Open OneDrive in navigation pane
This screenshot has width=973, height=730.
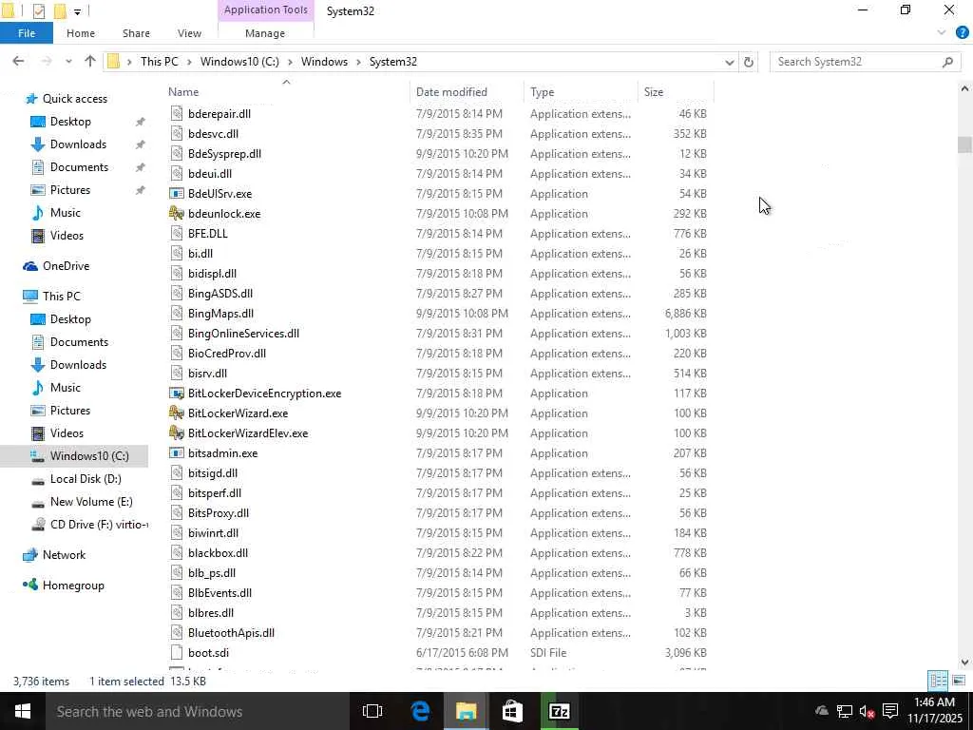click(66, 266)
